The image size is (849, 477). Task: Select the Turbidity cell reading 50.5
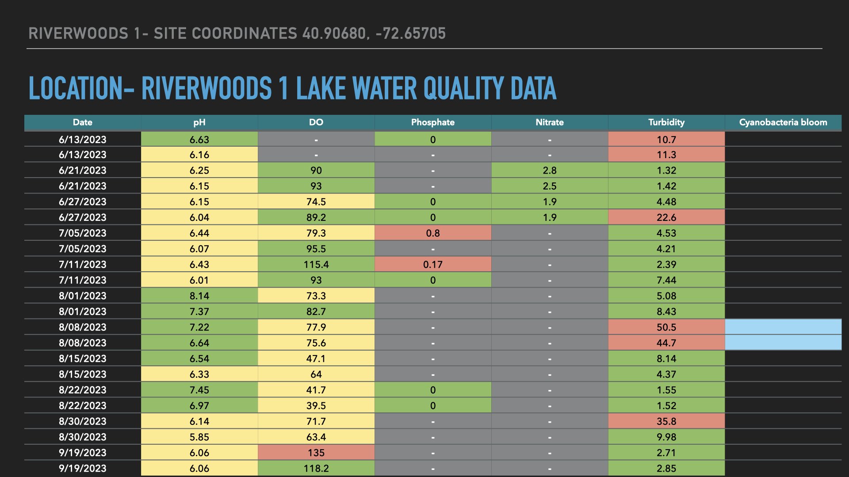pyautogui.click(x=666, y=327)
